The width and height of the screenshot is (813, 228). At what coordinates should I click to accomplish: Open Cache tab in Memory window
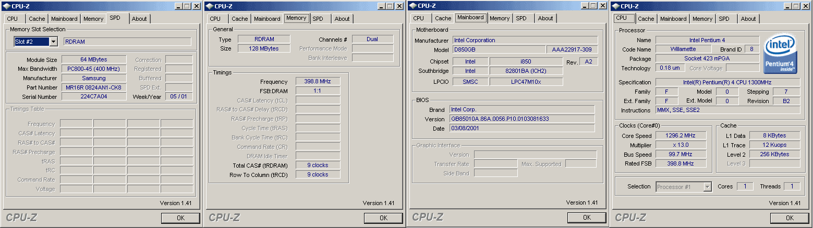[x=240, y=19]
